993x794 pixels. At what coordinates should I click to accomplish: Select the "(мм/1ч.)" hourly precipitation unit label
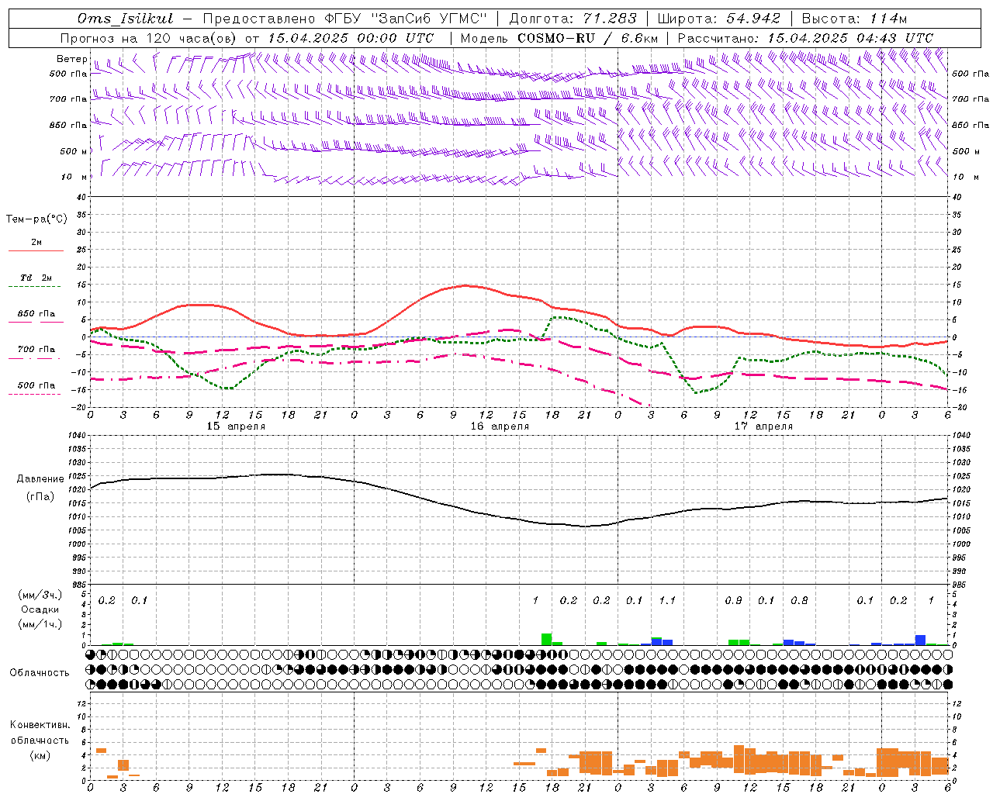point(40,624)
